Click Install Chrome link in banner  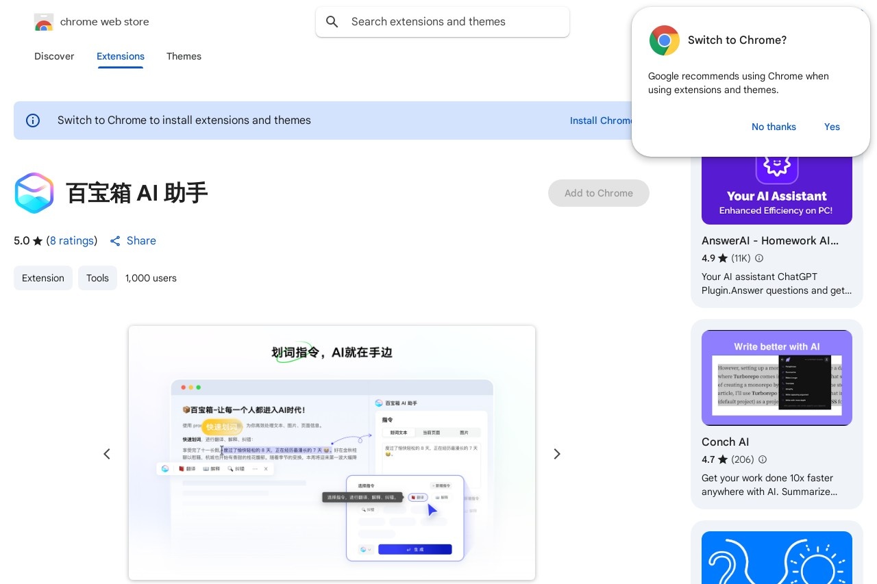coord(601,120)
